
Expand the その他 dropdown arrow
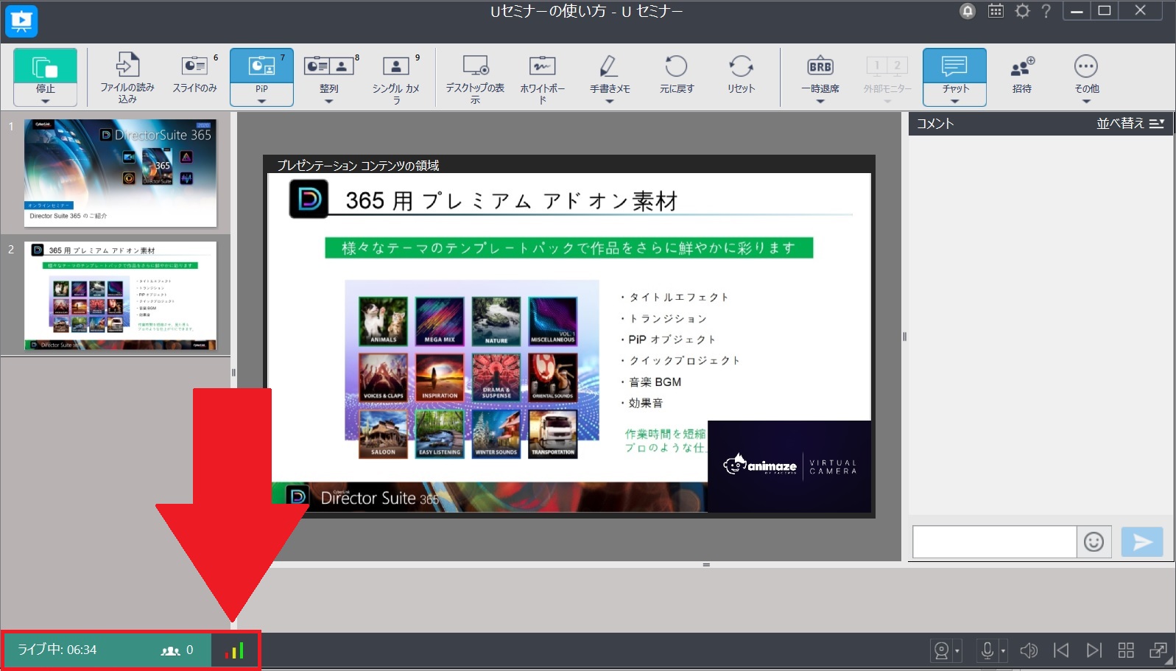tap(1086, 102)
